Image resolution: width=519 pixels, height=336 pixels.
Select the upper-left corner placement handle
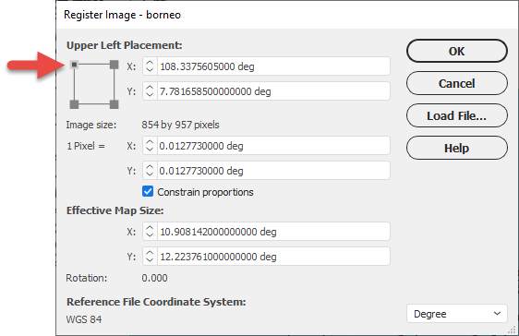(75, 65)
